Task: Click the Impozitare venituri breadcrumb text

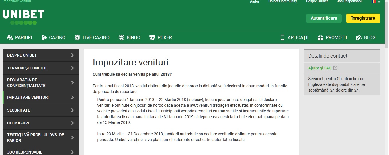Action: click(17, 1)
